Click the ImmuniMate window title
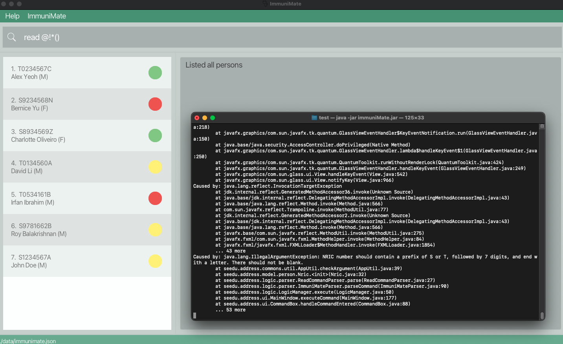The height and width of the screenshot is (344, 563). pos(286,4)
